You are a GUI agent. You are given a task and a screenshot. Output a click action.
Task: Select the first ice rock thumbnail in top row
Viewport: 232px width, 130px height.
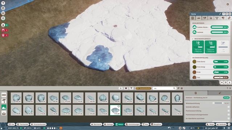click(16, 98)
